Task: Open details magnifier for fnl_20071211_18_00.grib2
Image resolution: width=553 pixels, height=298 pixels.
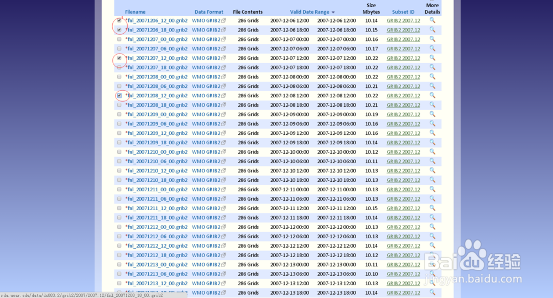Action: [432, 217]
